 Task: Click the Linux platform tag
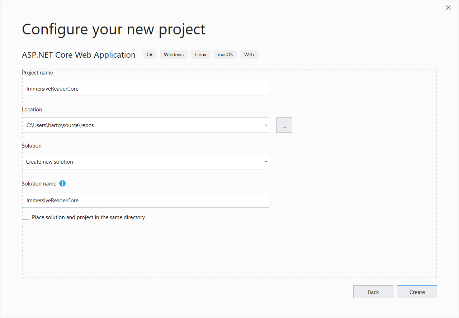[200, 54]
